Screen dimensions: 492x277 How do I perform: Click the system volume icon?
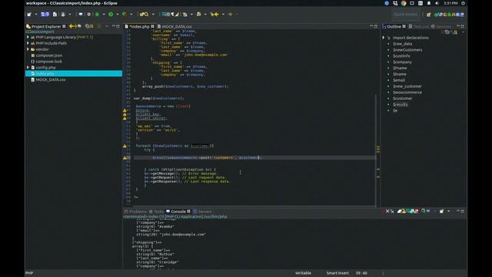(x=437, y=3)
